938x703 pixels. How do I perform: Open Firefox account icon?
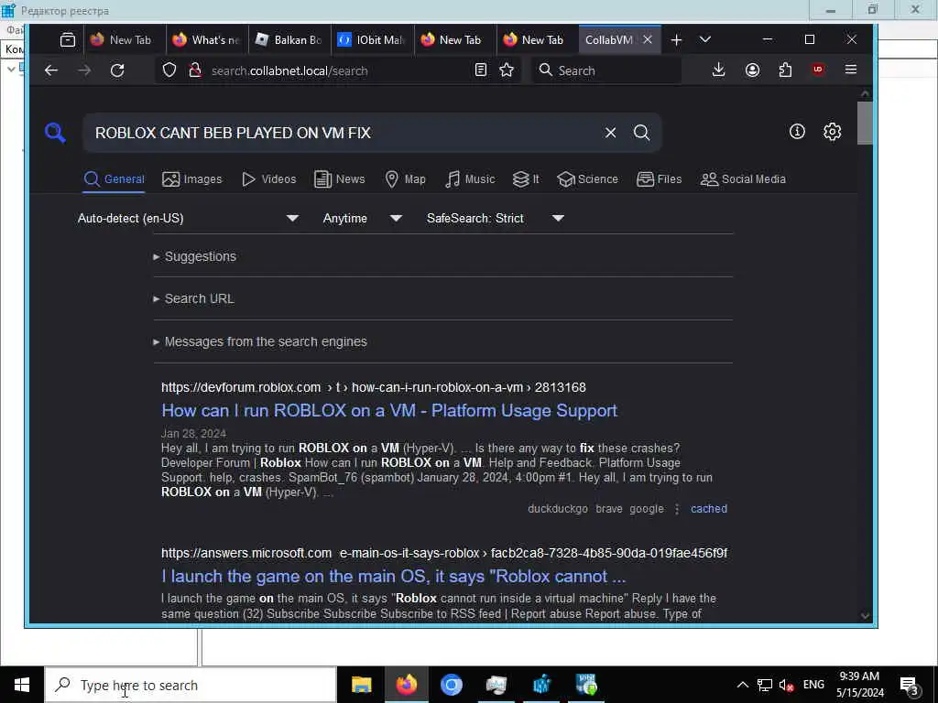point(752,70)
